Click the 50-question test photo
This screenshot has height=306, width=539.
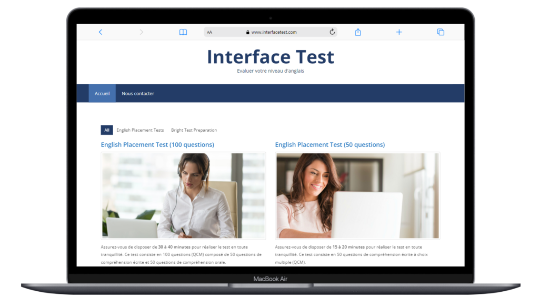(357, 195)
